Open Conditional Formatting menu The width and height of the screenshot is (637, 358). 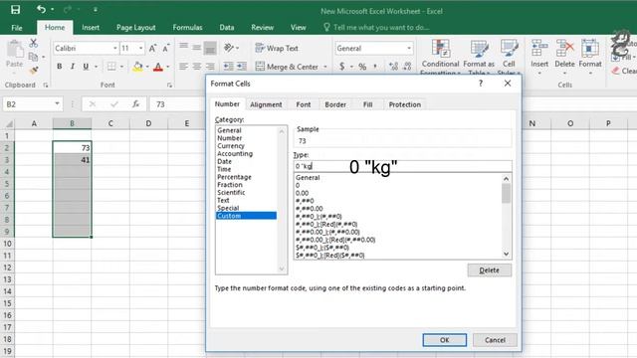[440, 57]
